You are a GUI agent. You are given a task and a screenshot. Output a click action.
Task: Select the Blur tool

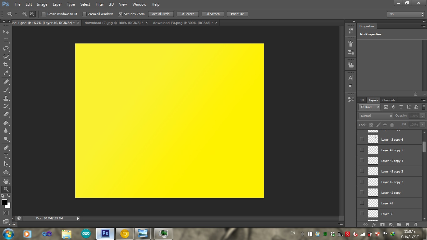pyautogui.click(x=6, y=131)
